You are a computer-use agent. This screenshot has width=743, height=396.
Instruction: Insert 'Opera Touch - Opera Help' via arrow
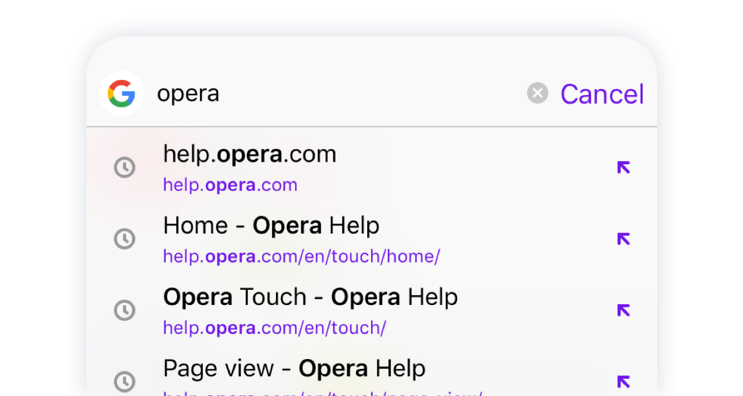(x=623, y=310)
